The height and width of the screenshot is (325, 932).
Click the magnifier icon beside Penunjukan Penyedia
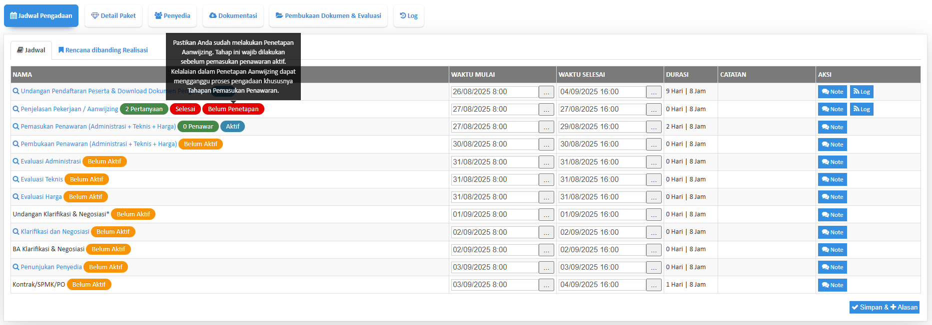pyautogui.click(x=16, y=267)
